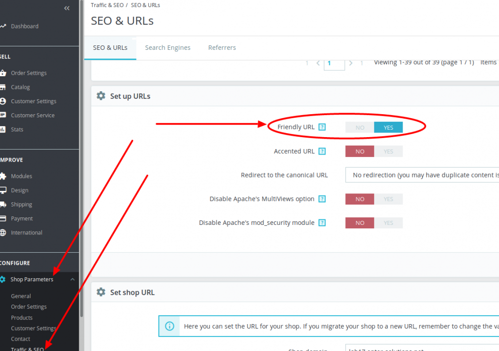Open Traffic & SEO under Shop Parameters
499x351 pixels.
coord(27,349)
